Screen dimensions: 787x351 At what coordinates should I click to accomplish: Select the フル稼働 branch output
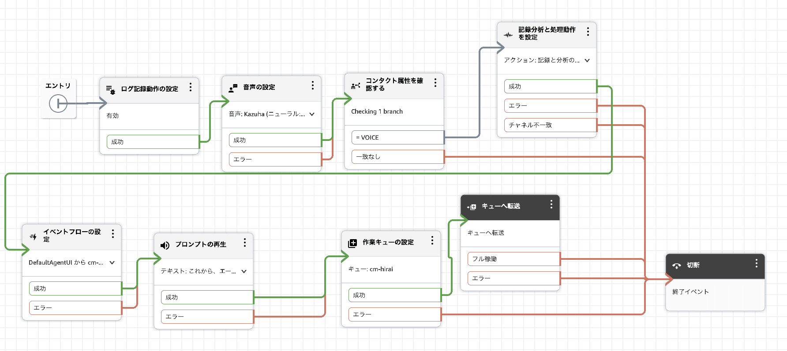[514, 259]
